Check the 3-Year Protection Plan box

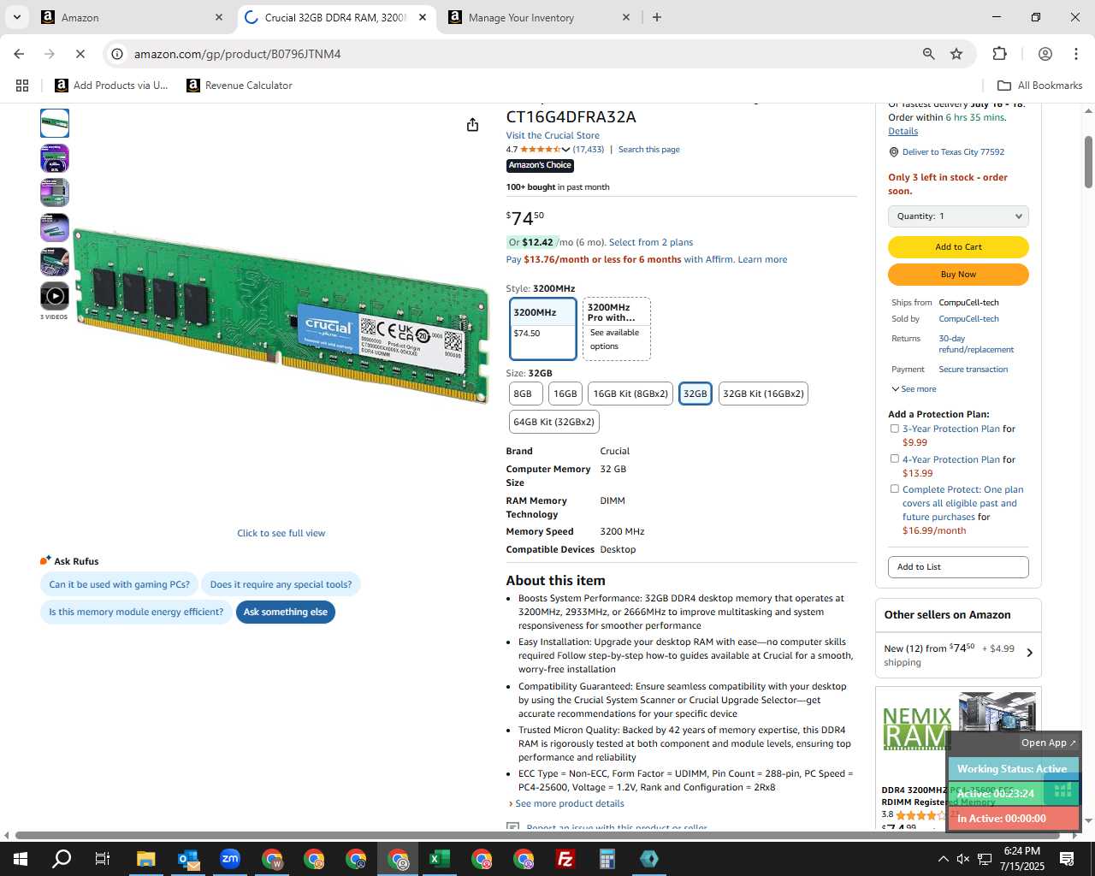coord(894,429)
